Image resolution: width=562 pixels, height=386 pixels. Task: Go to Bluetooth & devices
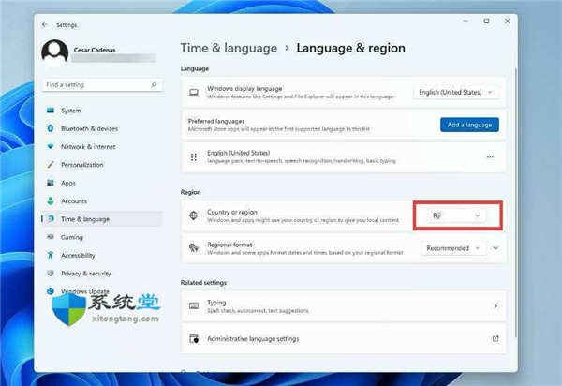click(x=102, y=128)
